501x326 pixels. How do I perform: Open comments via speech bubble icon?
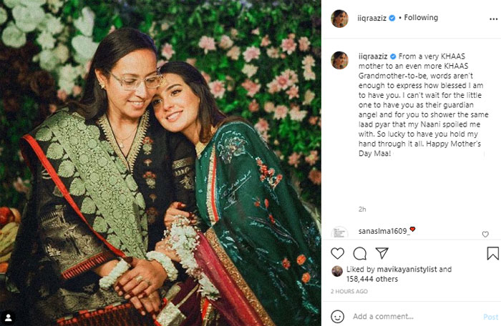360,253
